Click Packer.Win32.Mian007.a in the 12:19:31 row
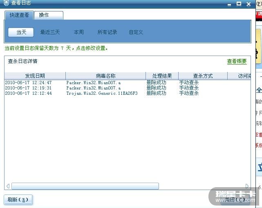 tap(94, 88)
